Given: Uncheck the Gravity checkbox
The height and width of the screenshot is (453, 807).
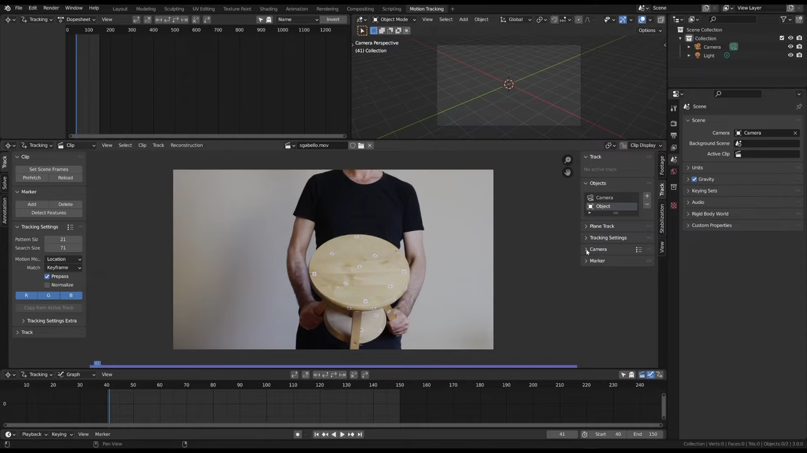Looking at the screenshot, I should (694, 179).
